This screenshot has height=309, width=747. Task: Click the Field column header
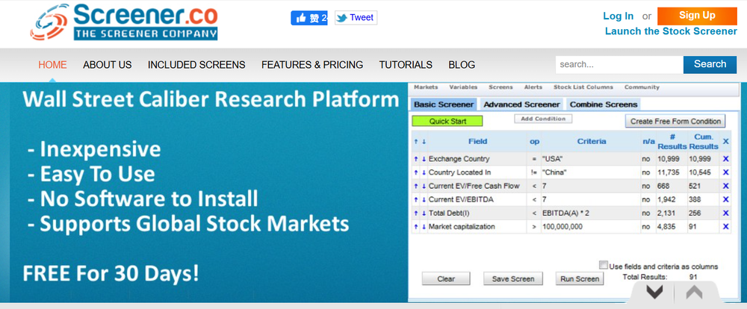point(477,141)
